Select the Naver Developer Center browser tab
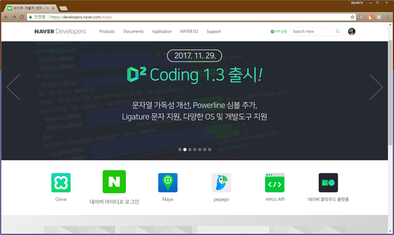Image resolution: width=394 pixels, height=235 pixels. [x=31, y=8]
